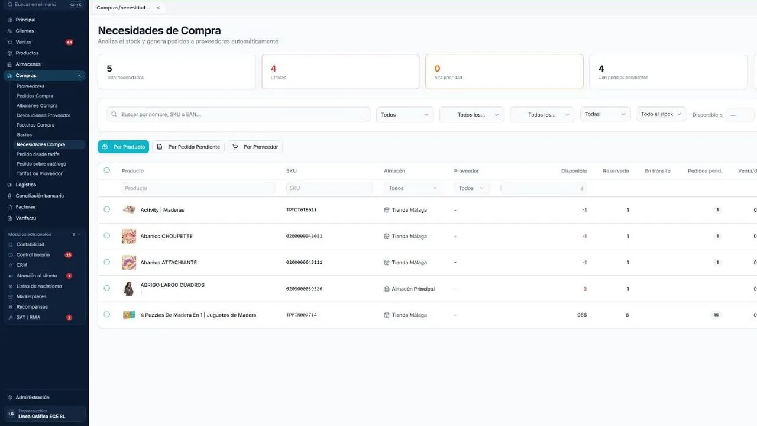Click the Logística sidebar icon

coord(9,185)
